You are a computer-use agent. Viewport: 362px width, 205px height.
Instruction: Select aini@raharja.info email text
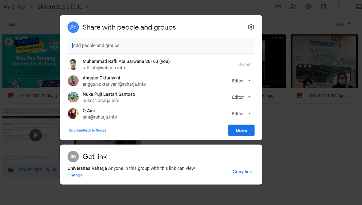(x=100, y=117)
